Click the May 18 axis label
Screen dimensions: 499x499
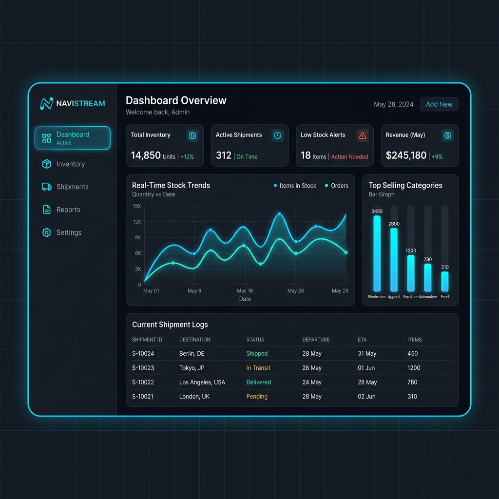point(245,291)
